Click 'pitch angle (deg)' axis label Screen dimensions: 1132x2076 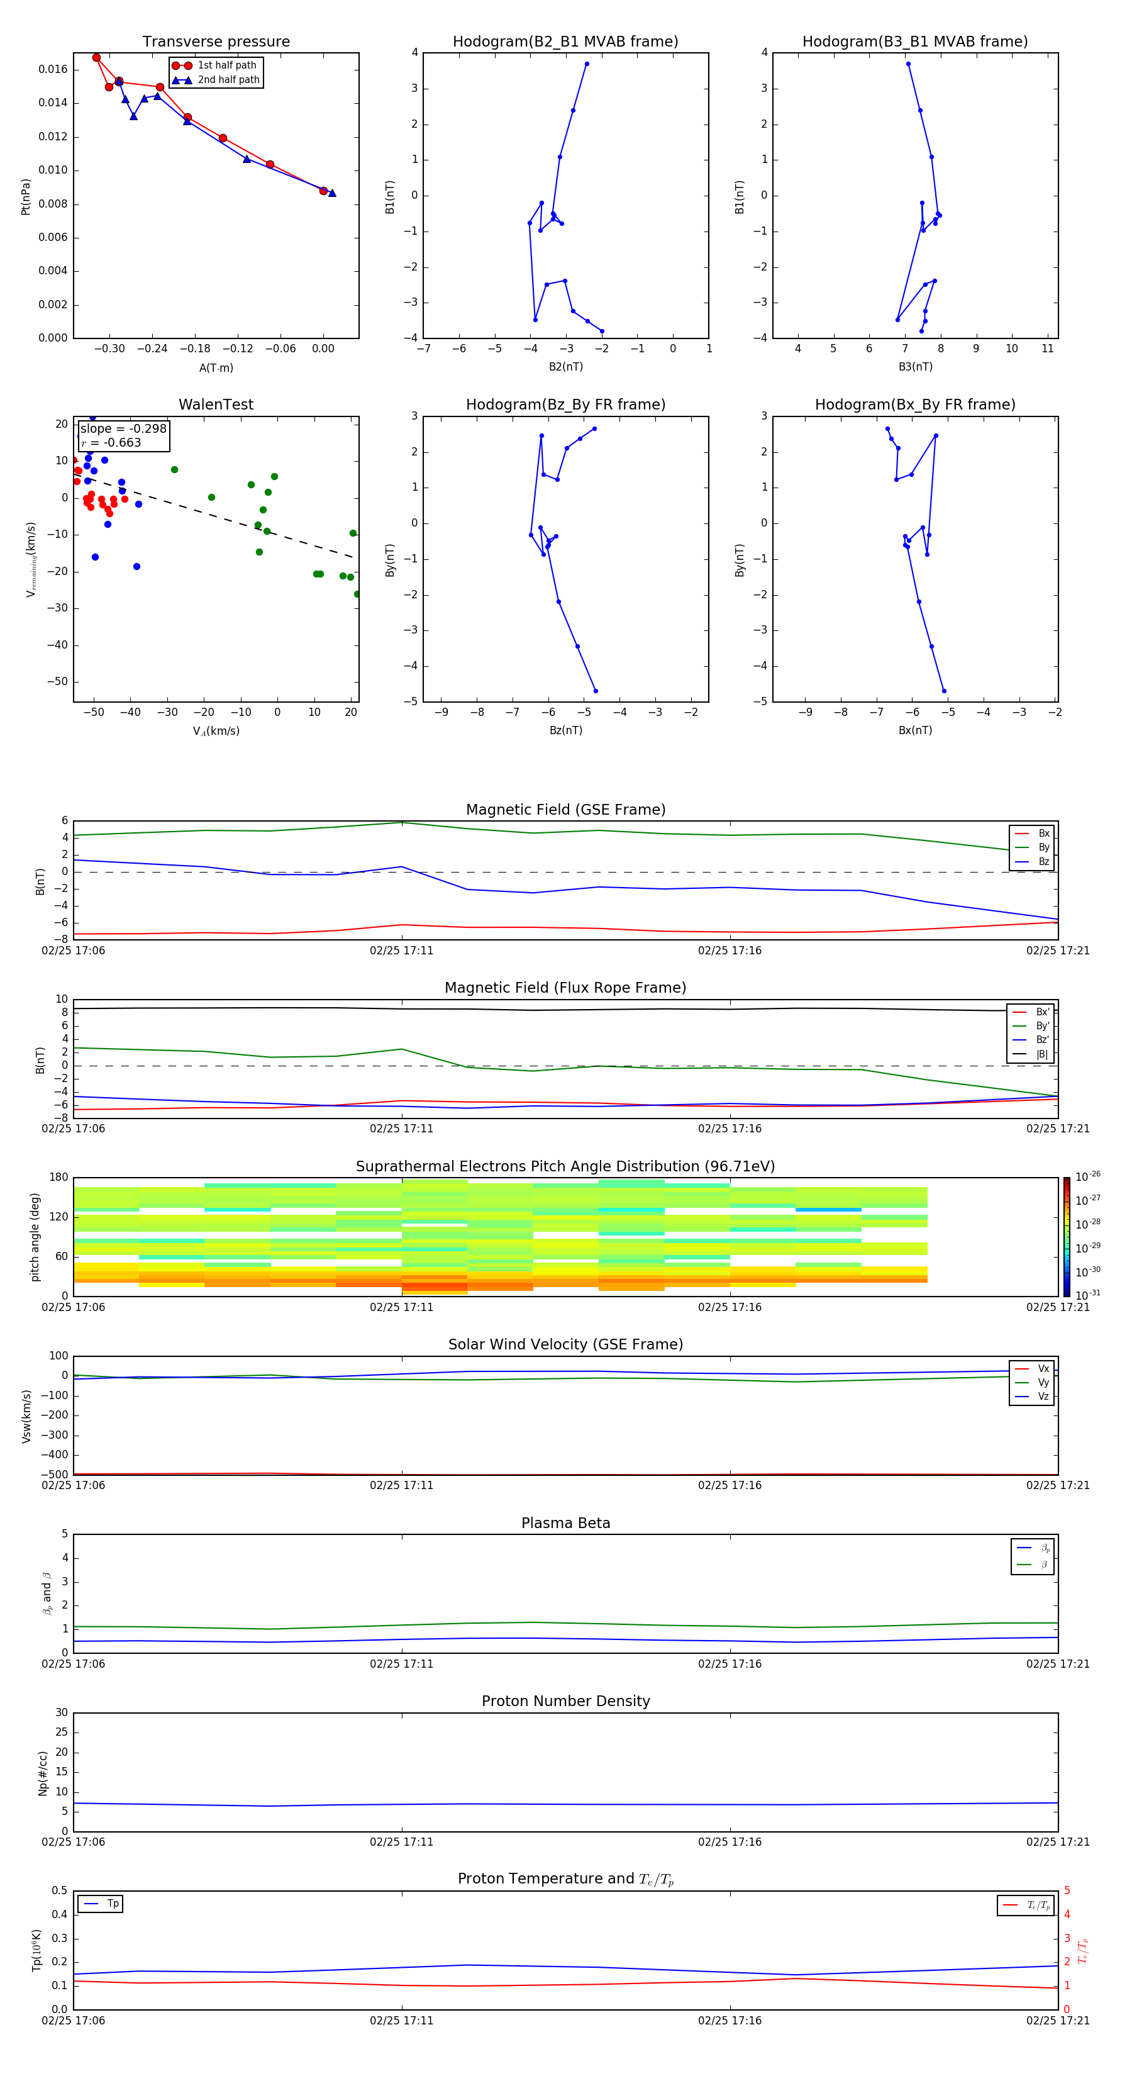coord(35,1237)
